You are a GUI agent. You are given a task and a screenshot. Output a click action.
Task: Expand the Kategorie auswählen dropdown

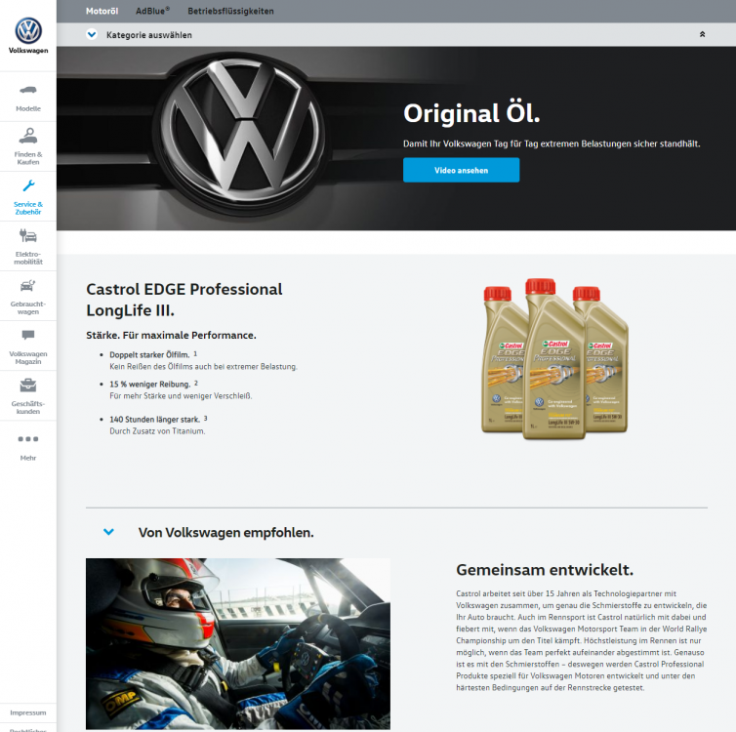pos(92,34)
